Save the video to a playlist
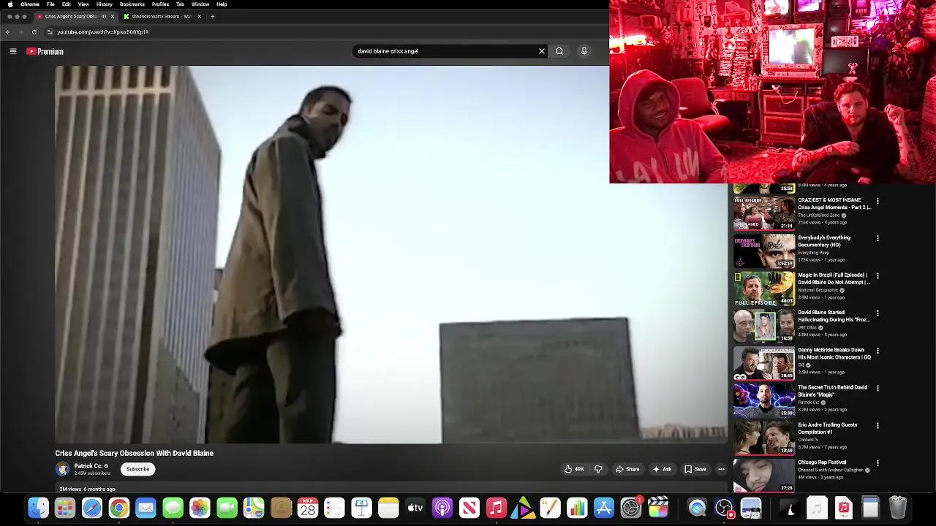This screenshot has width=936, height=526. [x=695, y=469]
